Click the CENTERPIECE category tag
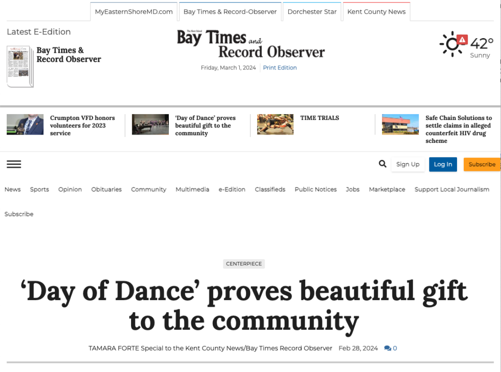Image resolution: width=501 pixels, height=372 pixels. (244, 264)
